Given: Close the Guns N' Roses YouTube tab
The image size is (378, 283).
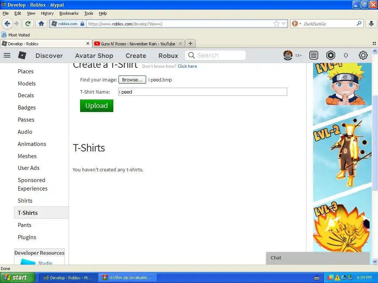Looking at the screenshot, I should tap(180, 43).
